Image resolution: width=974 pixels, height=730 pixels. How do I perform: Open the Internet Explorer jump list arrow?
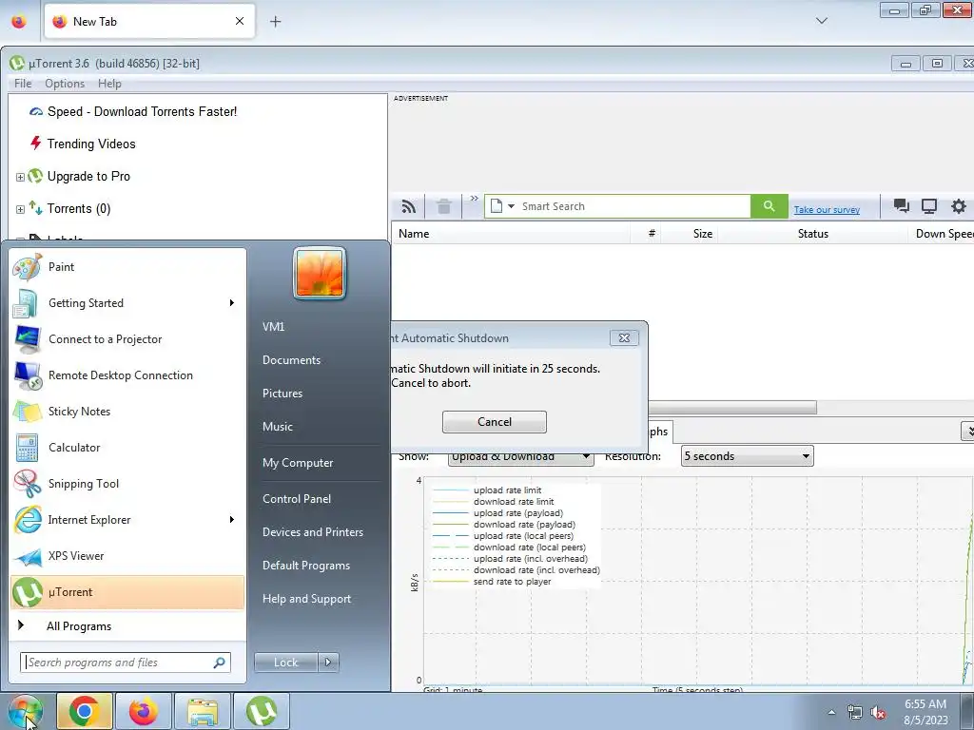click(231, 520)
